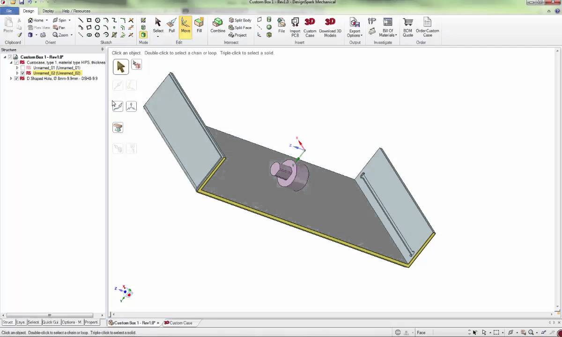Image resolution: width=562 pixels, height=337 pixels.
Task: Switch to section mode icon
Action: tap(143, 28)
